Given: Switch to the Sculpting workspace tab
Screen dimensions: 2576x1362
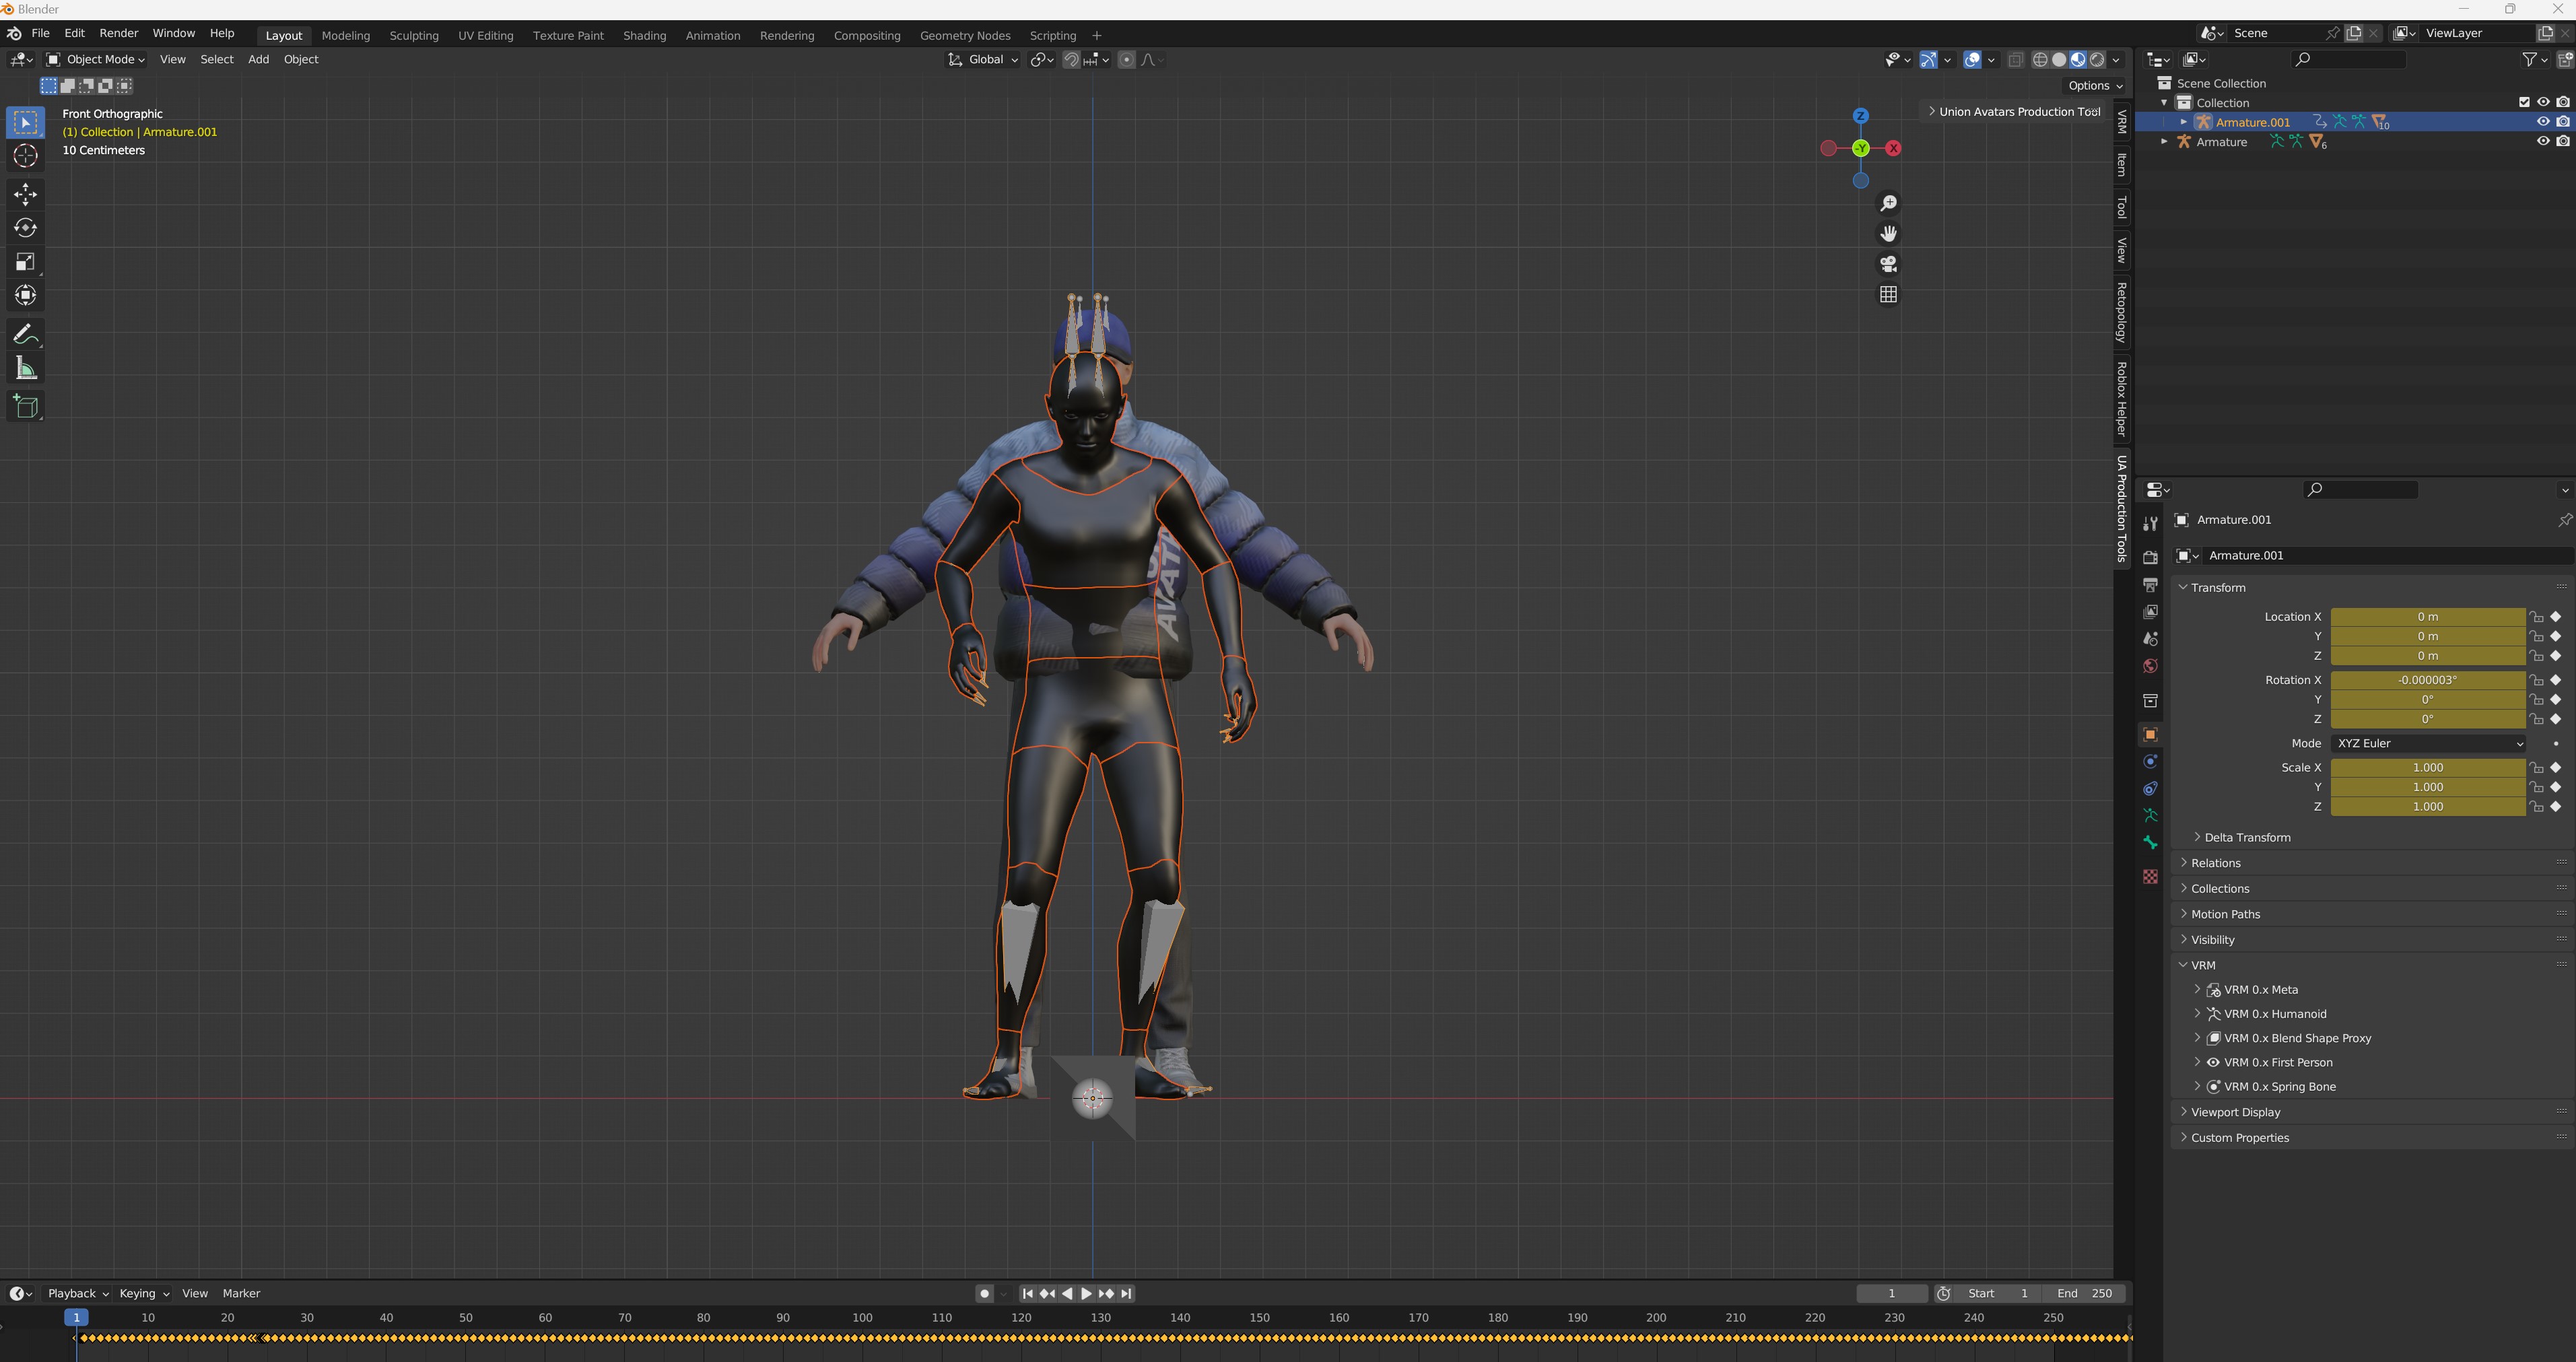Looking at the screenshot, I should (x=414, y=36).
